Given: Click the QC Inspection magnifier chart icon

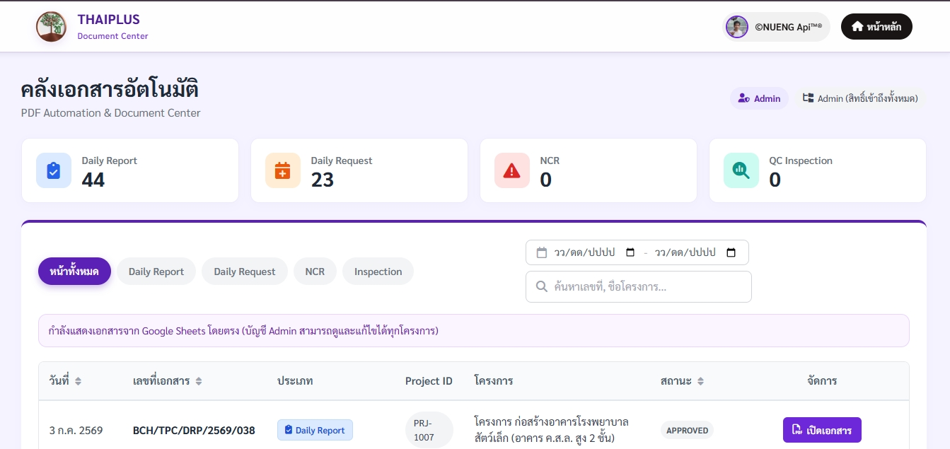Looking at the screenshot, I should pyautogui.click(x=741, y=170).
